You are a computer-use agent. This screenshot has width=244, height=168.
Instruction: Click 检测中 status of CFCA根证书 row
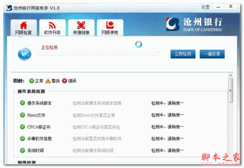click(168, 127)
